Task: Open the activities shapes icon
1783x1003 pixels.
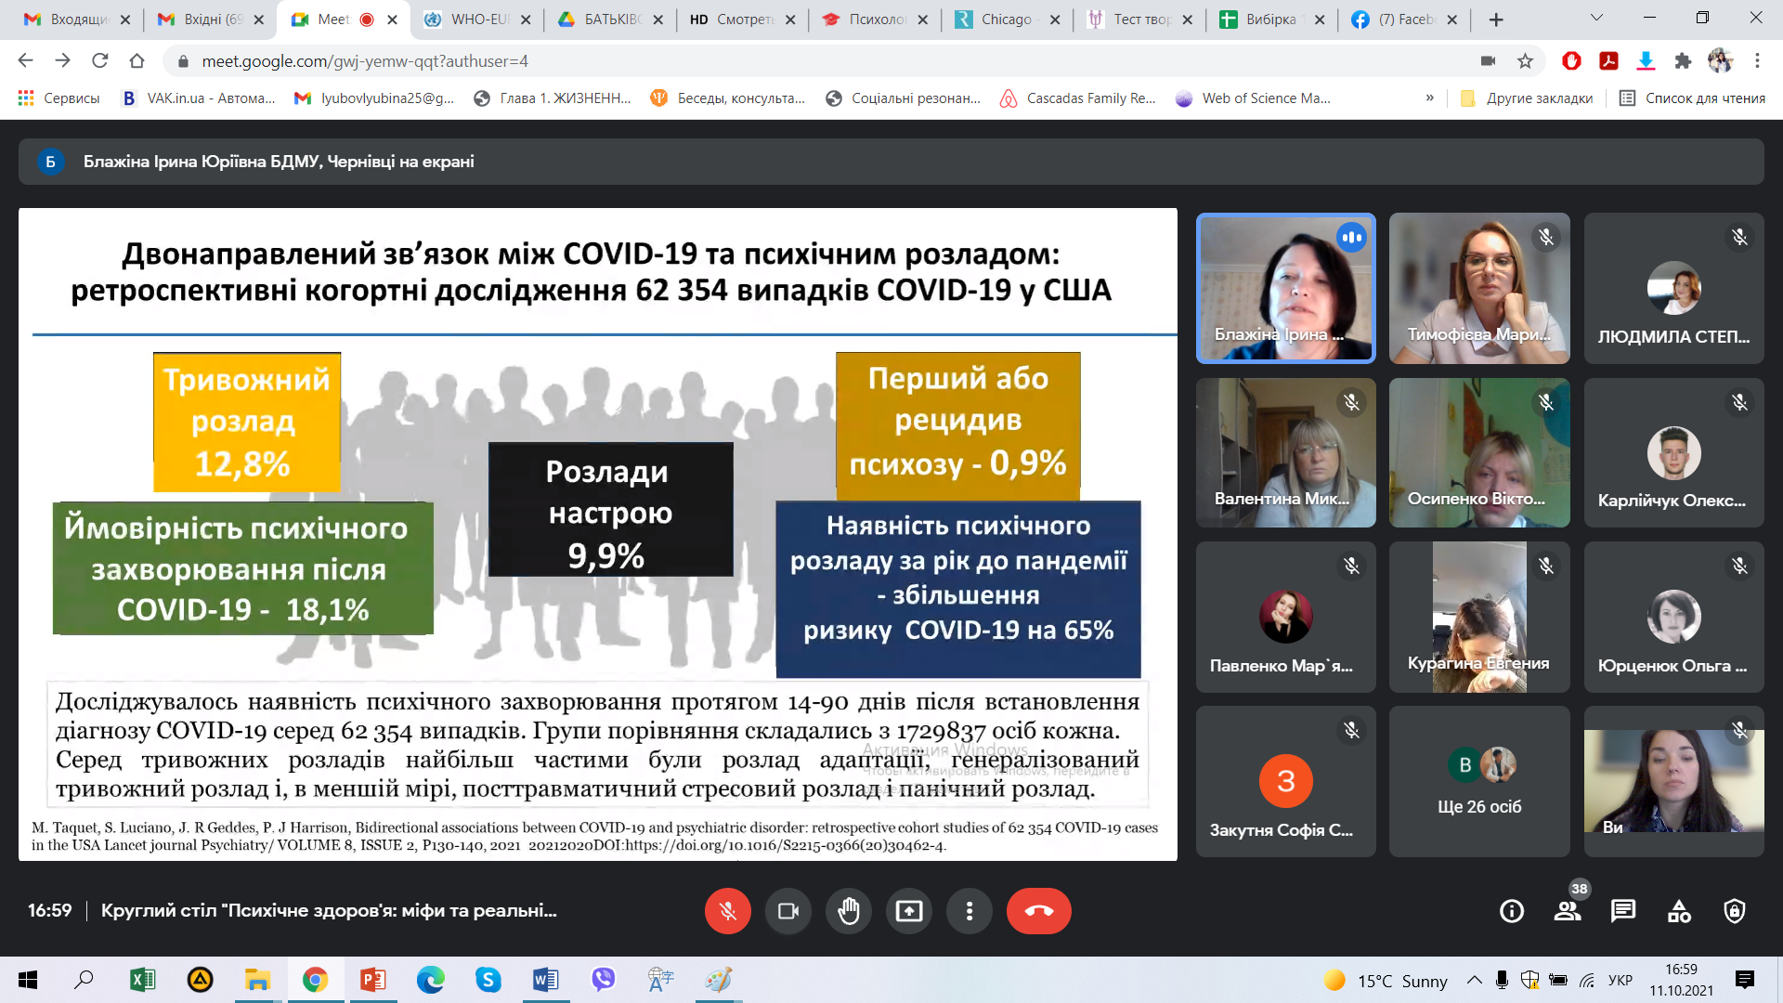Action: click(1679, 911)
